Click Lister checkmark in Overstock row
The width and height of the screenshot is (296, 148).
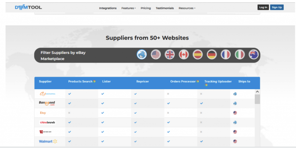[x=103, y=132]
